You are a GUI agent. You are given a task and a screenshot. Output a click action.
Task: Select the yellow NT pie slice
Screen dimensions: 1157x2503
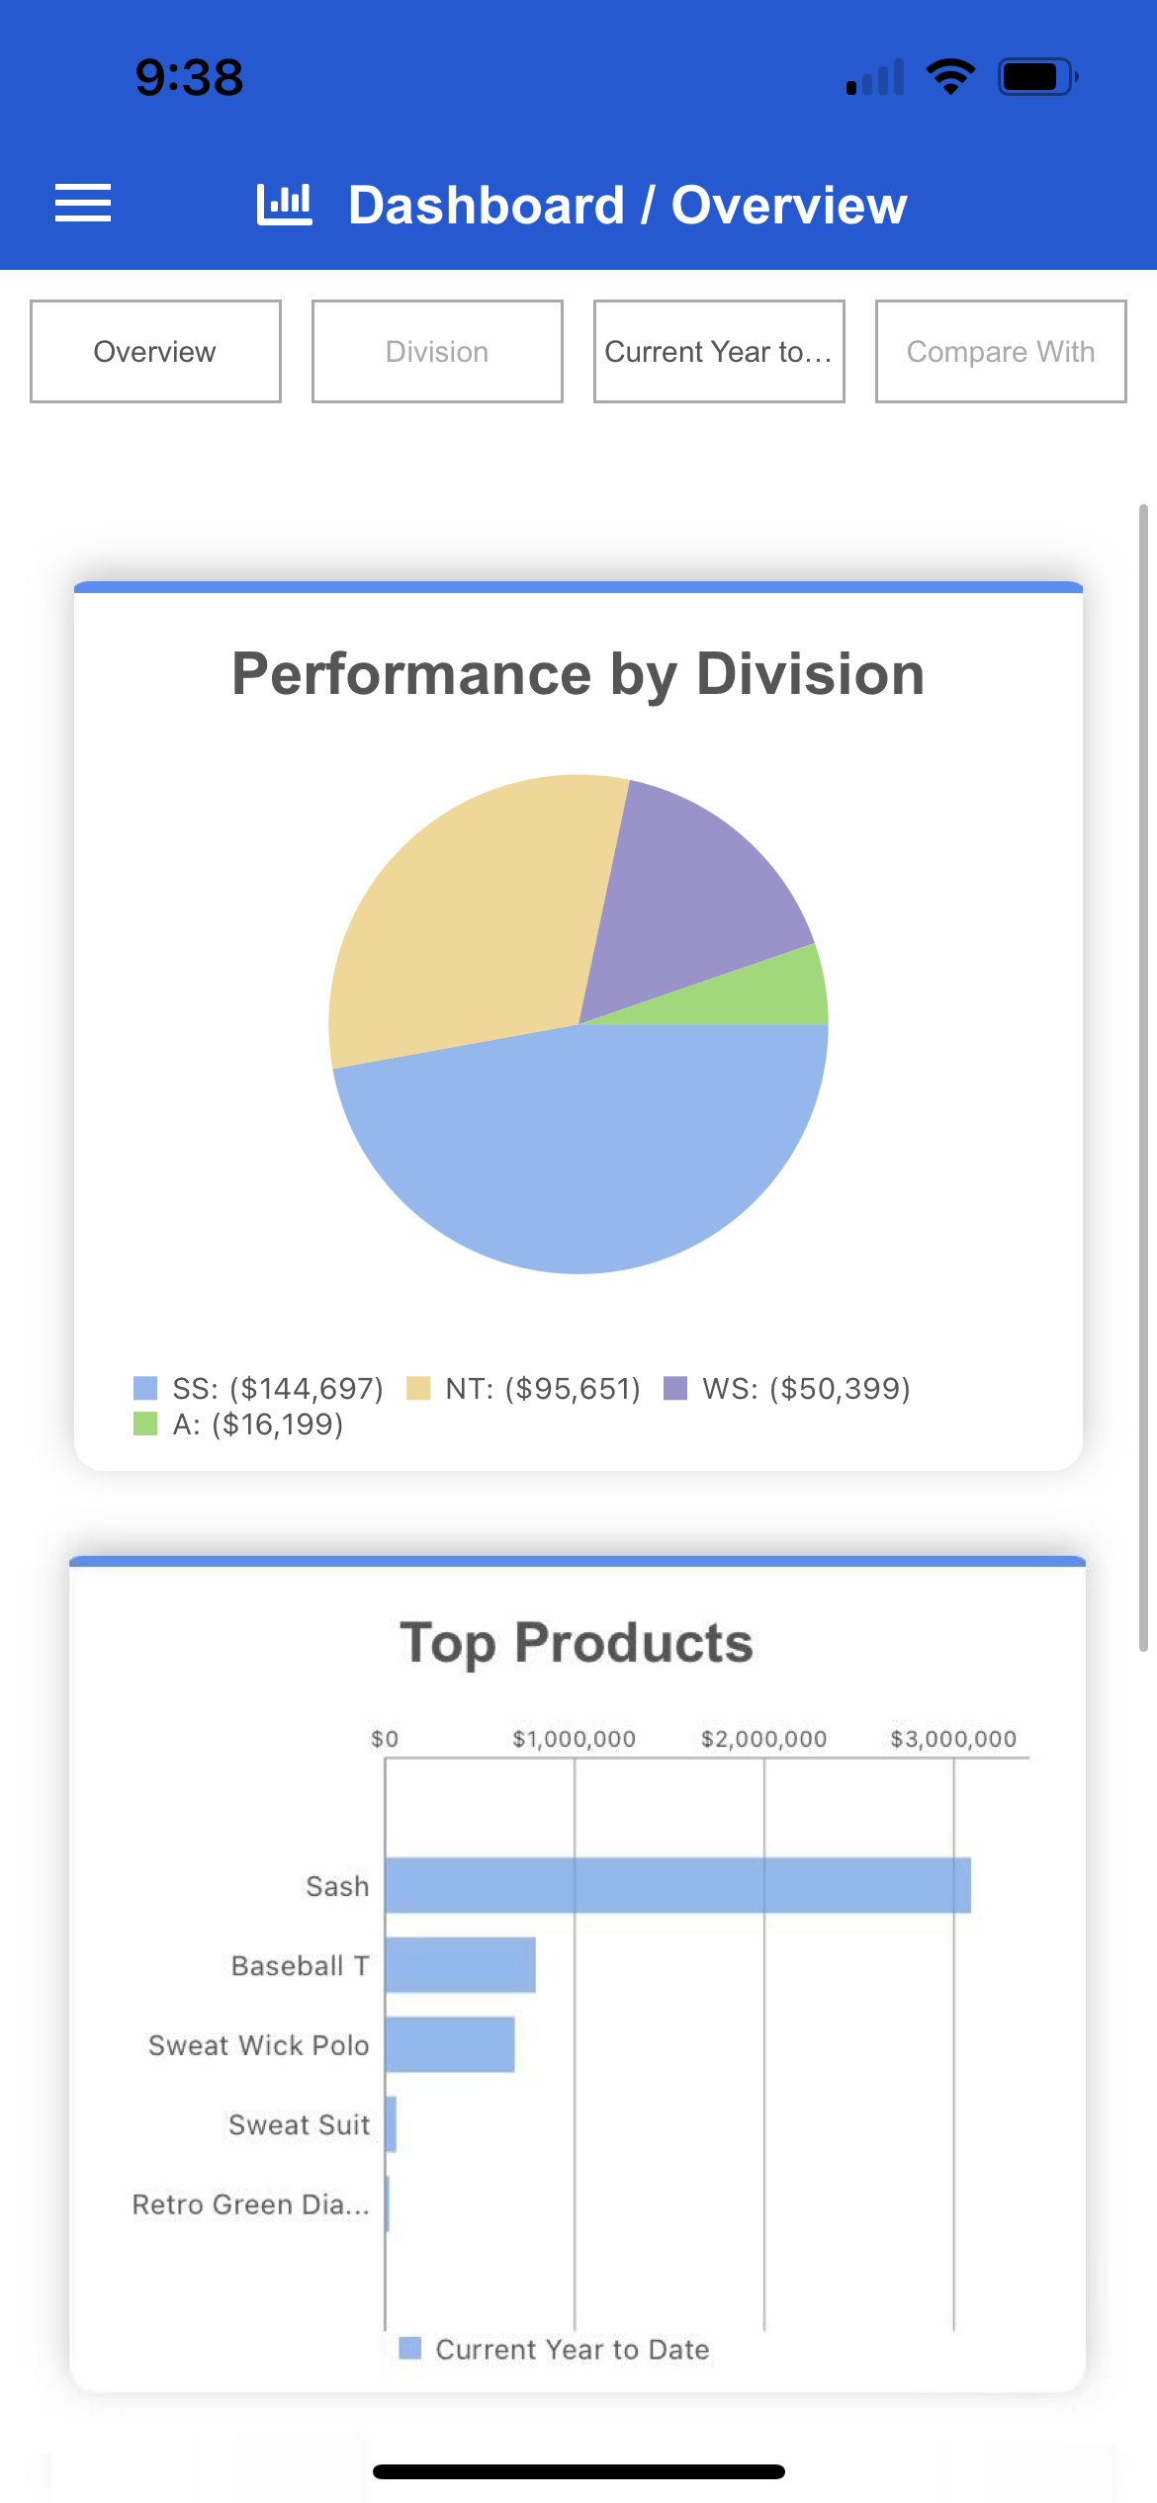click(x=465, y=929)
